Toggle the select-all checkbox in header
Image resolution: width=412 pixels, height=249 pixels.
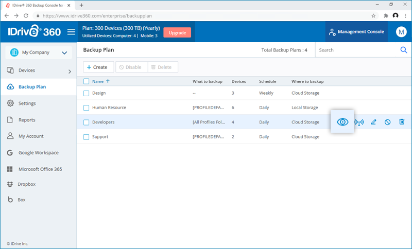point(87,81)
